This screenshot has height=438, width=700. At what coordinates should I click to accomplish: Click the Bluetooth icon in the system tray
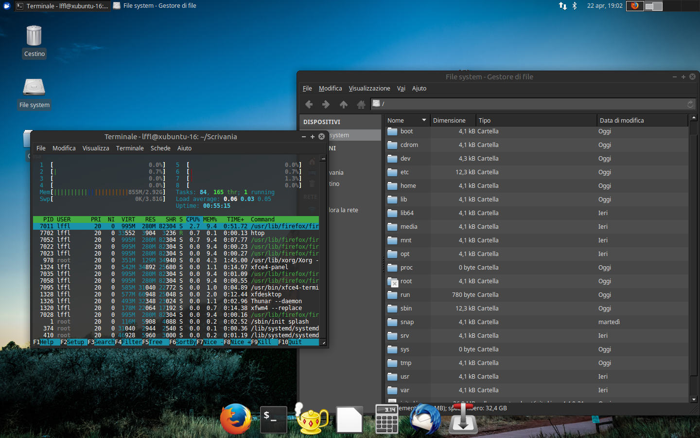[x=575, y=5]
